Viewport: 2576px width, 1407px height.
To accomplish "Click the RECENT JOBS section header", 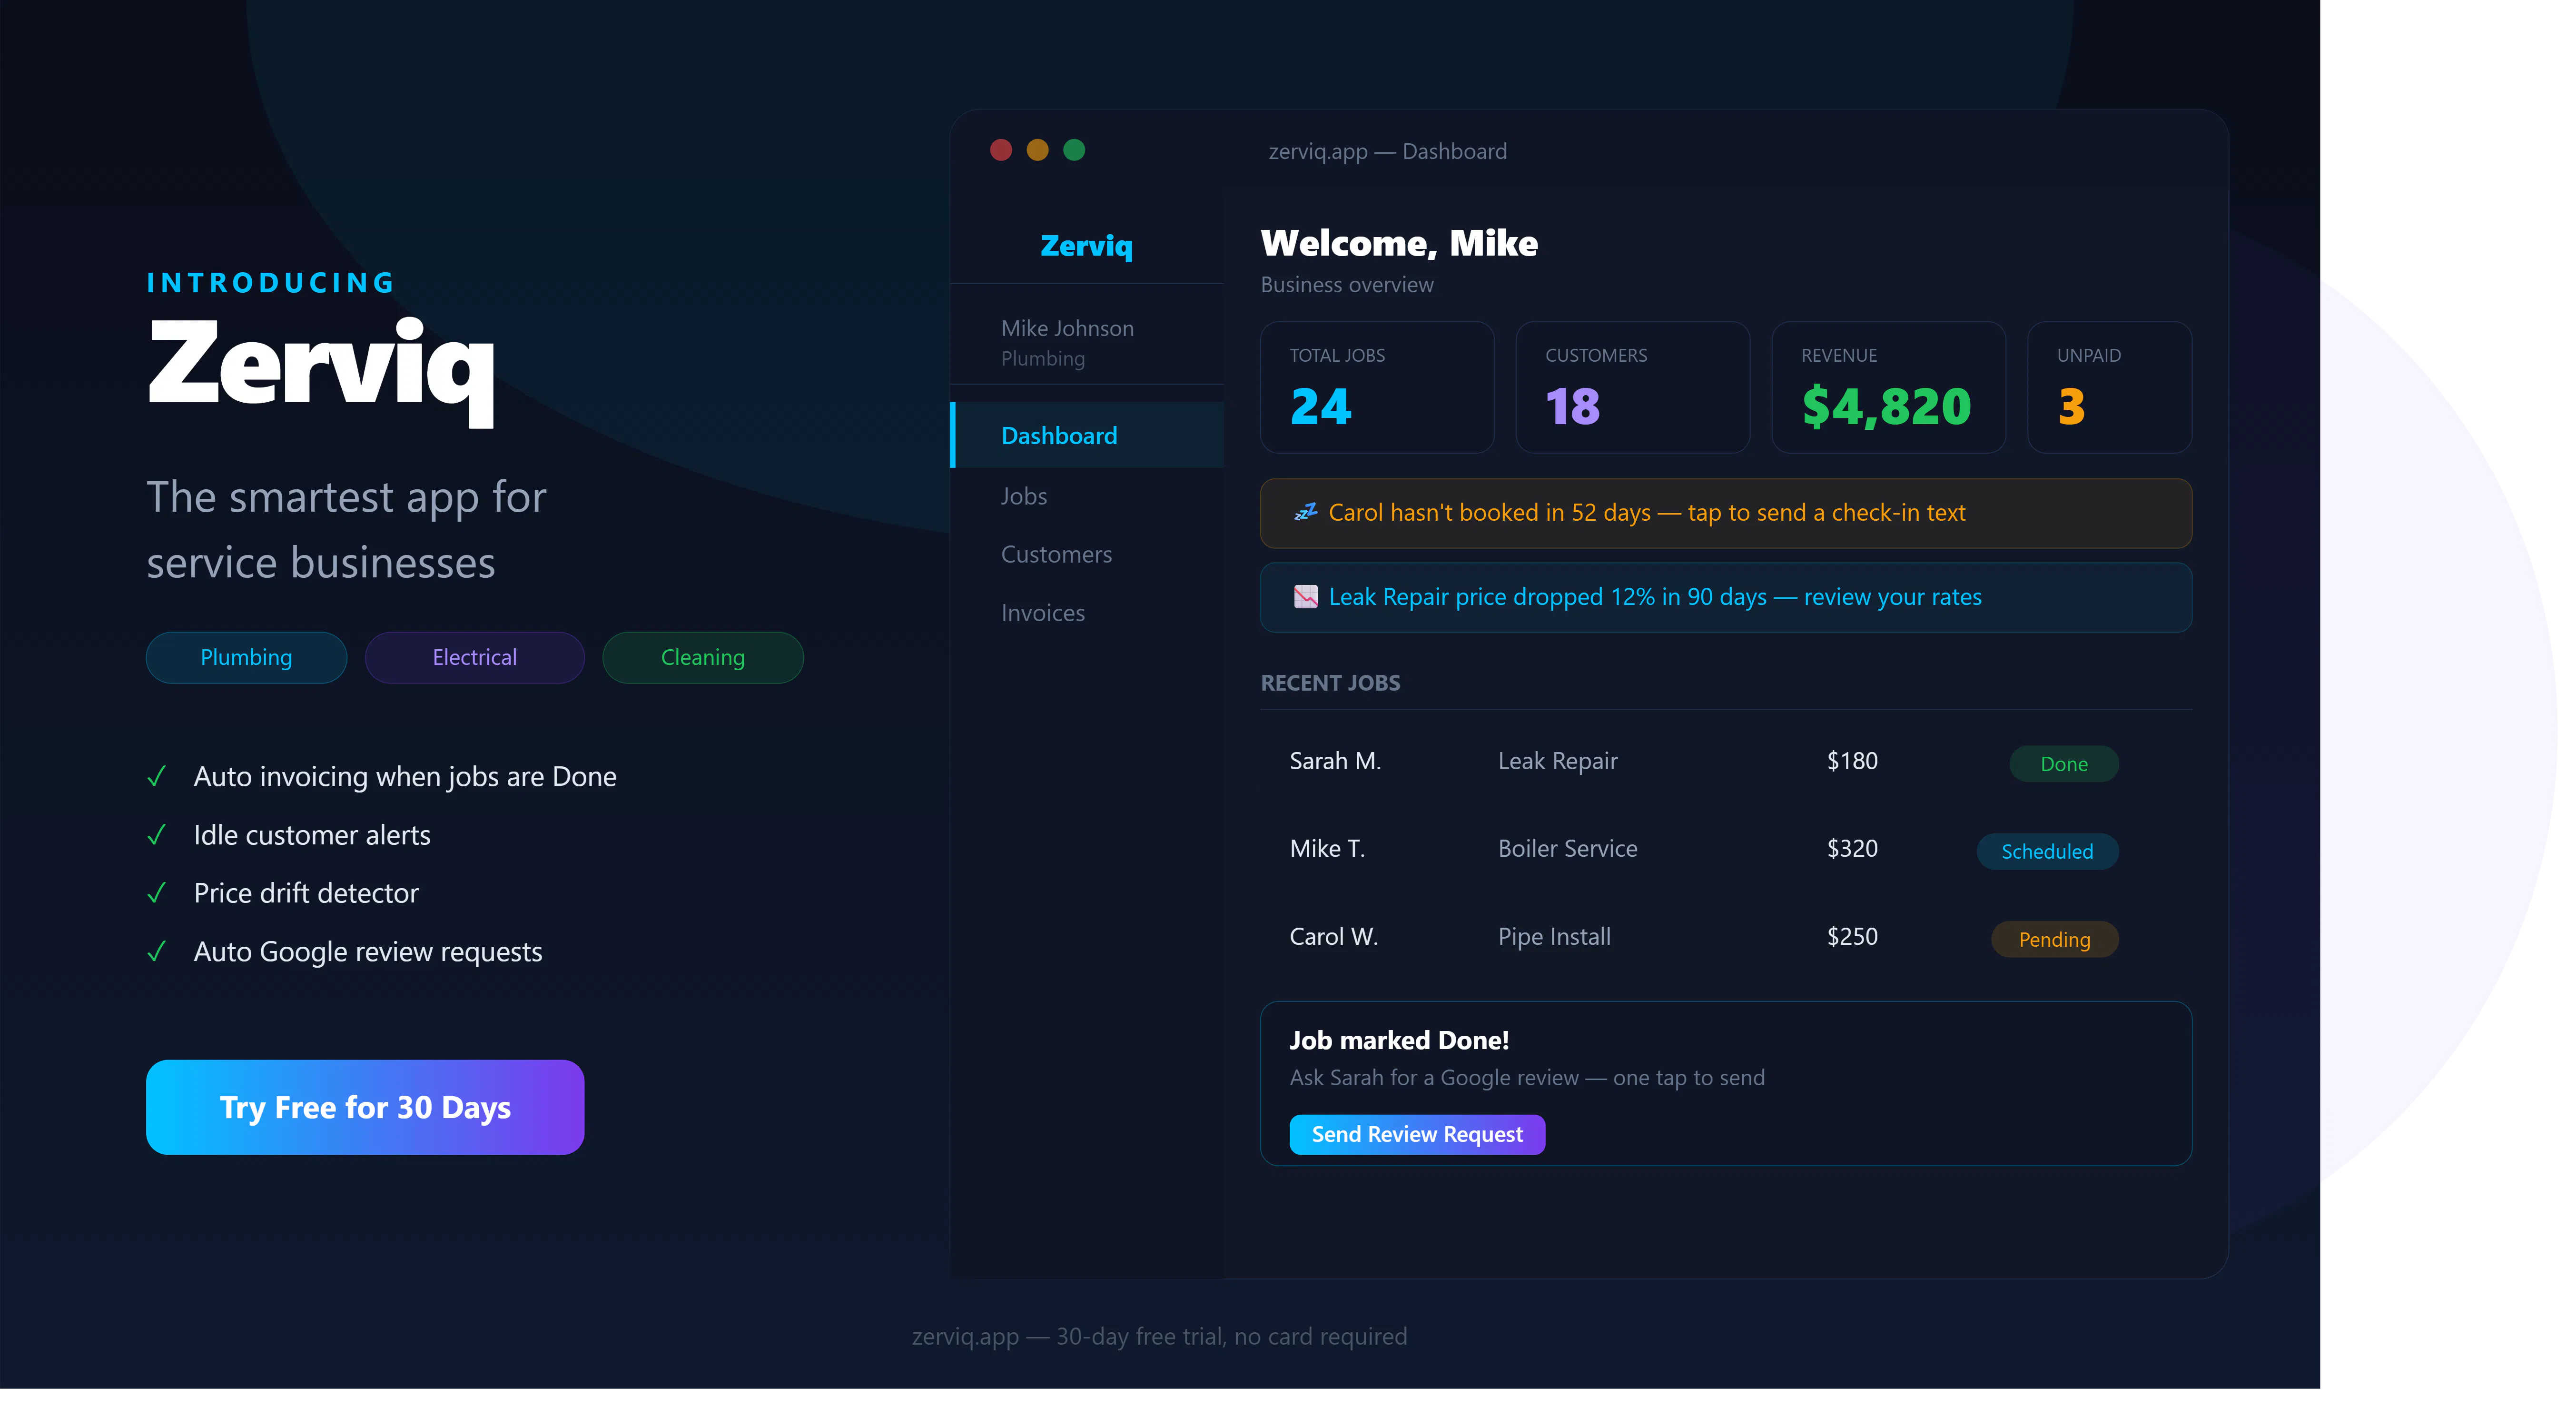I will (x=1330, y=683).
